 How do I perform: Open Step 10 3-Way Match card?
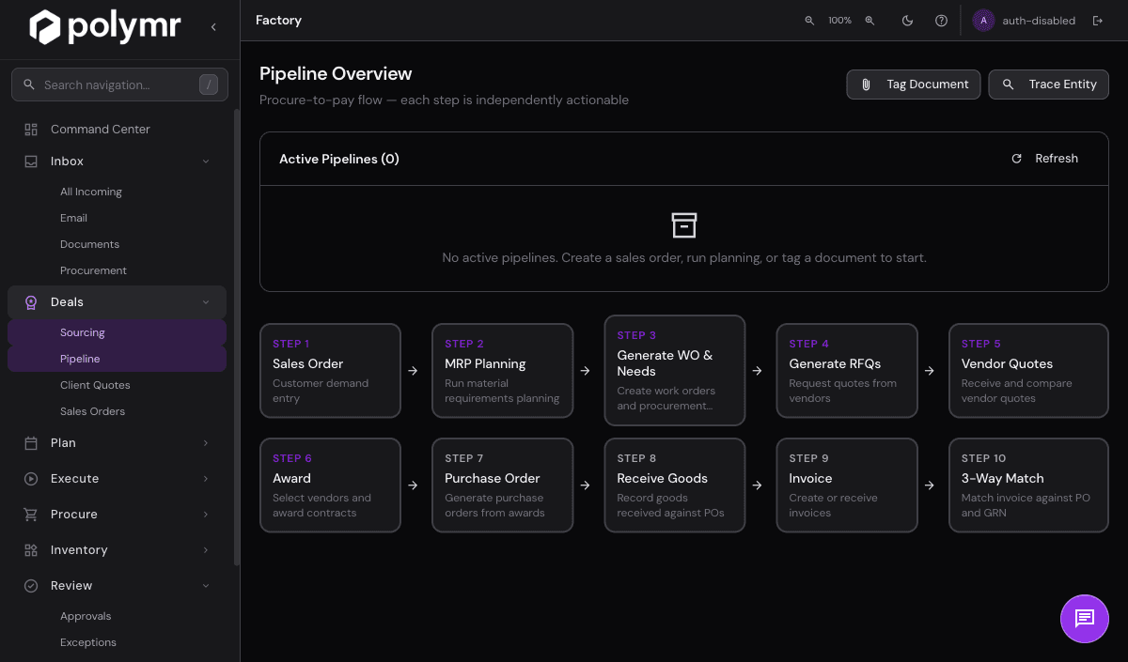[1028, 485]
